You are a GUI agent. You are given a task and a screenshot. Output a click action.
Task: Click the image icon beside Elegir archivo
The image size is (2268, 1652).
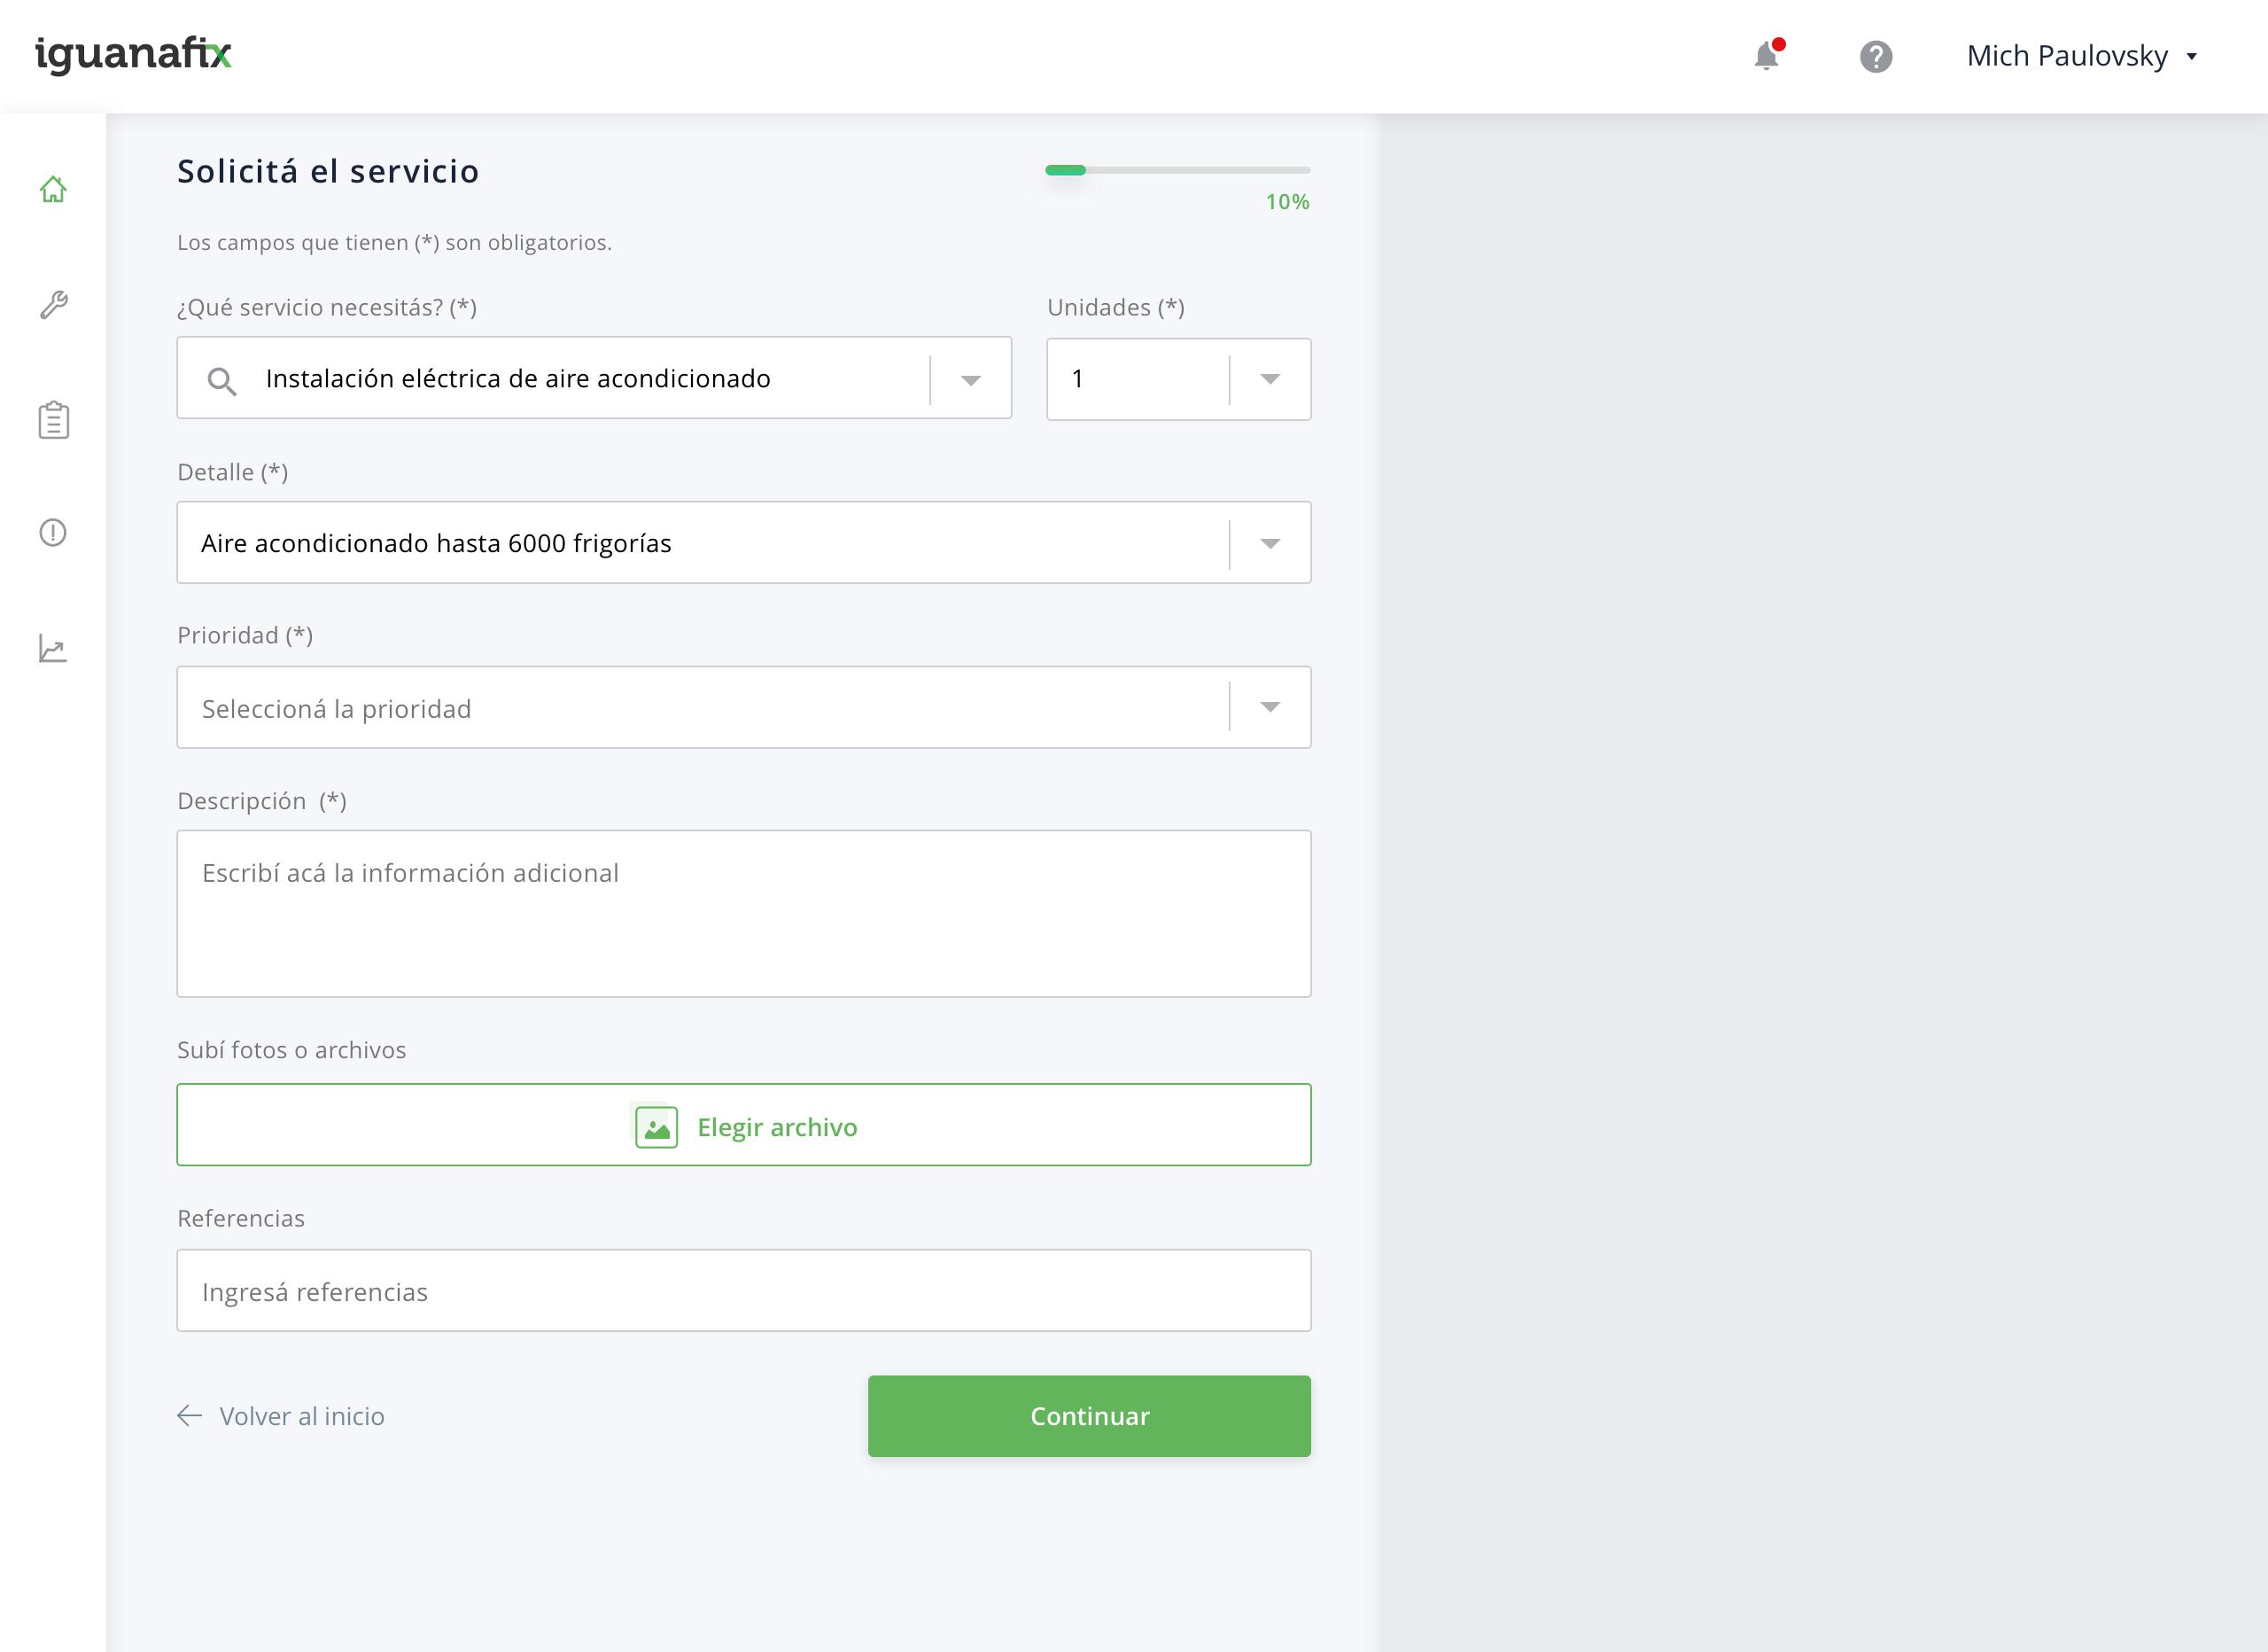click(x=656, y=1126)
